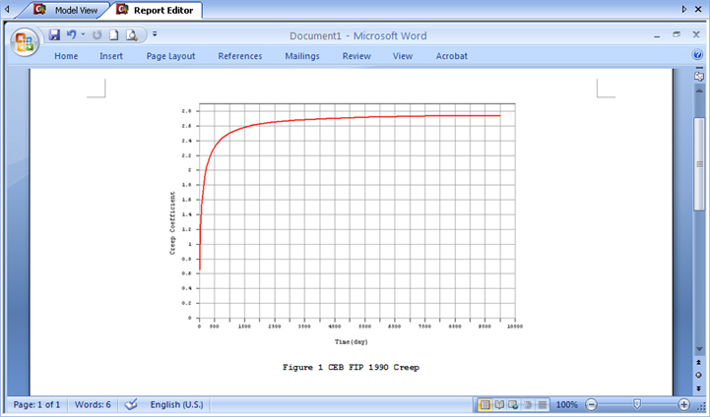Expand the Undo history dropdown arrow
The height and width of the screenshot is (417, 710).
click(83, 34)
